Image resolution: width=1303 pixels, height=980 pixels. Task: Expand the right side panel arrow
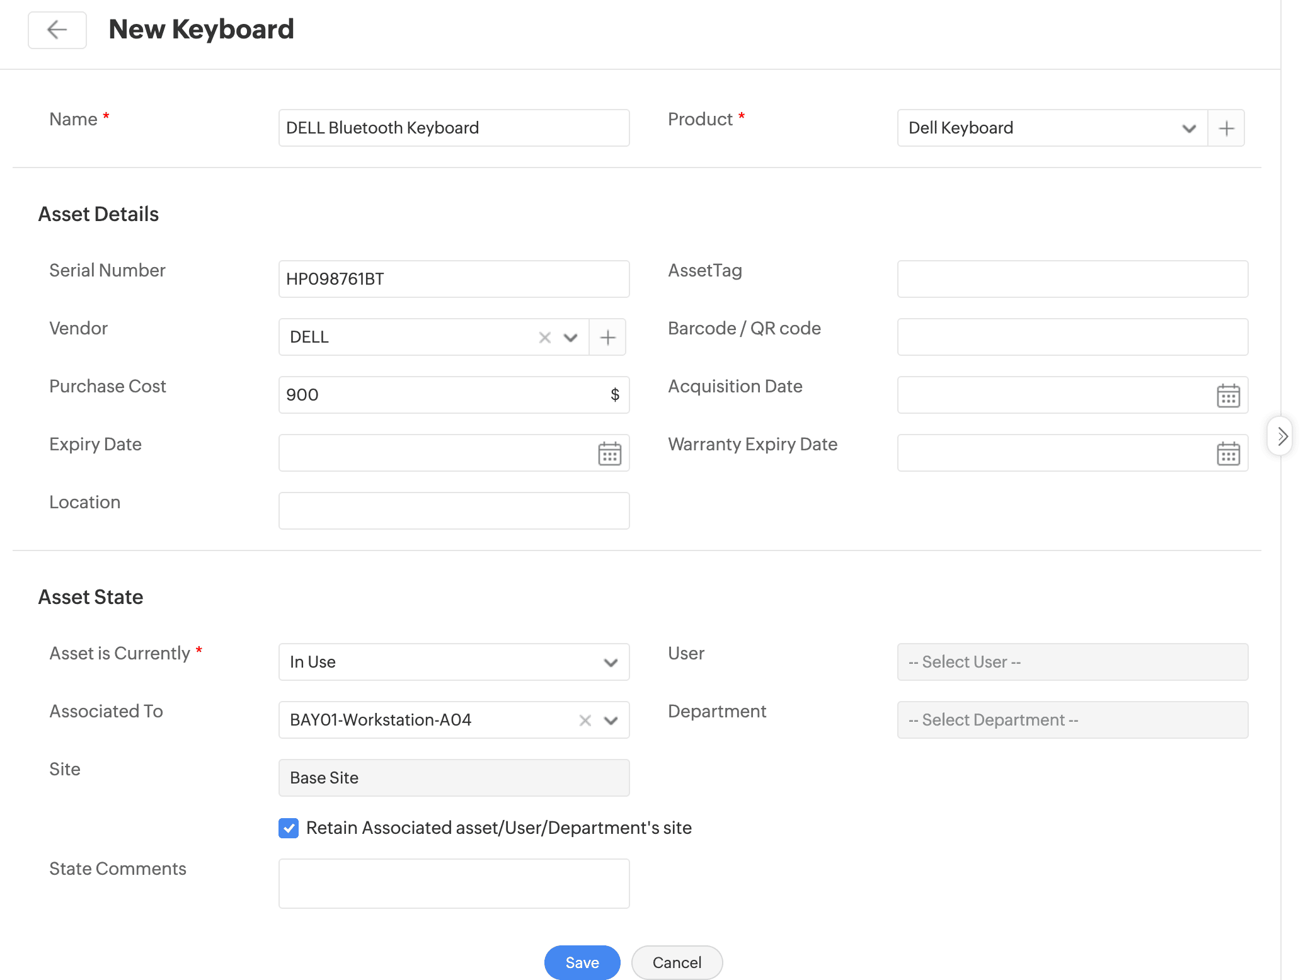click(x=1282, y=436)
